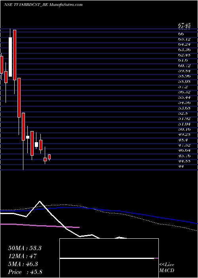198x278 pixels.
Task: Select the last red candlestick on chart
Action: click(49, 157)
